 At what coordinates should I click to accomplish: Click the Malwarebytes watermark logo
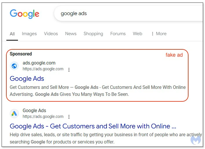click(x=196, y=139)
